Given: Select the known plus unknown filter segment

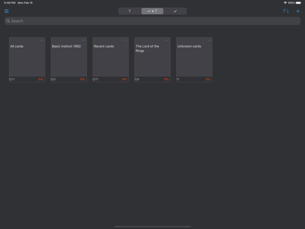Looking at the screenshot, I should coord(152,11).
